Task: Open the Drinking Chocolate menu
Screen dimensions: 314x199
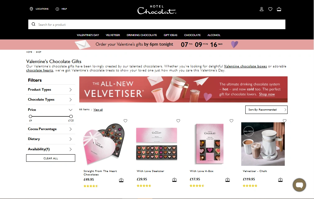Action: [x=142, y=35]
